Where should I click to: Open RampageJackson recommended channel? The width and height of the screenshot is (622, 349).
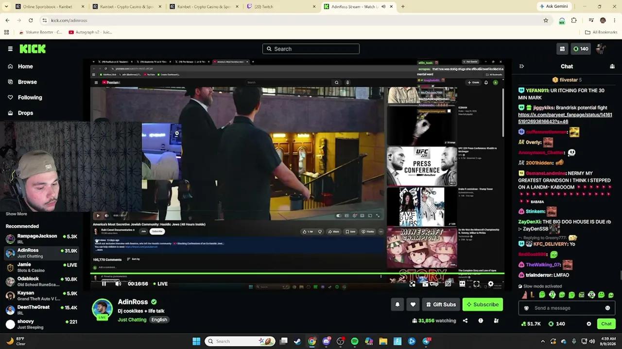pos(41,238)
